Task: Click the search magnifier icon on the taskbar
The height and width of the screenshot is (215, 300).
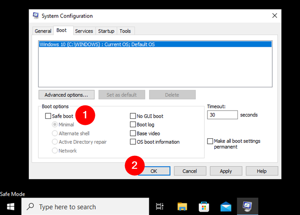Action: pyautogui.click(x=30, y=207)
